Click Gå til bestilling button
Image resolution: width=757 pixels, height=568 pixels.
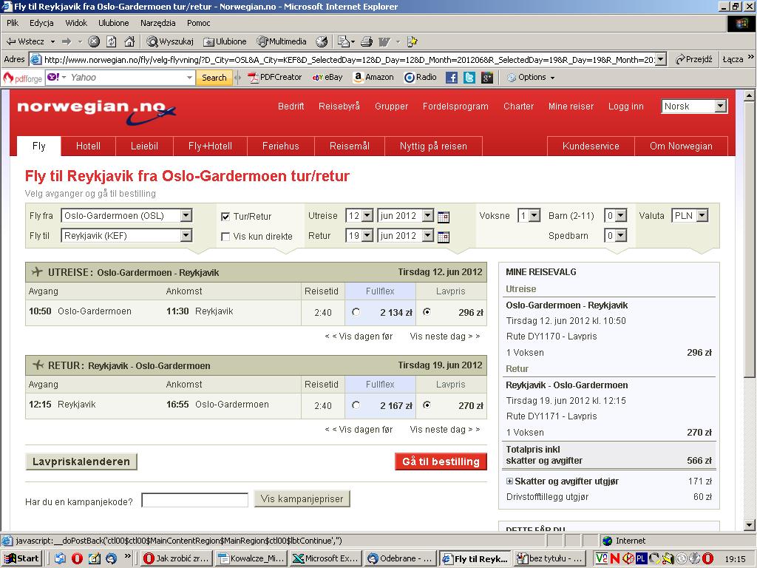coord(441,461)
